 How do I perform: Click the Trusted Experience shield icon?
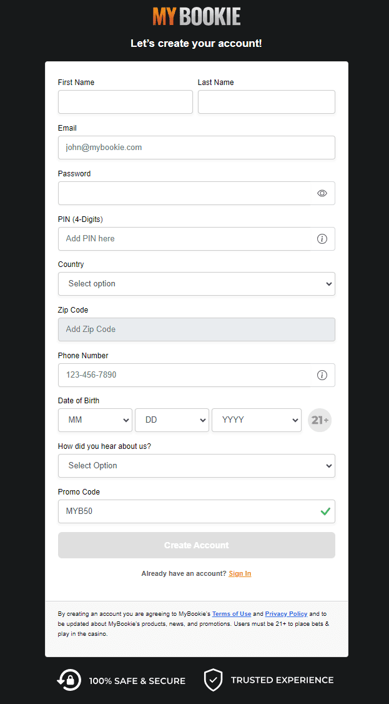[213, 680]
